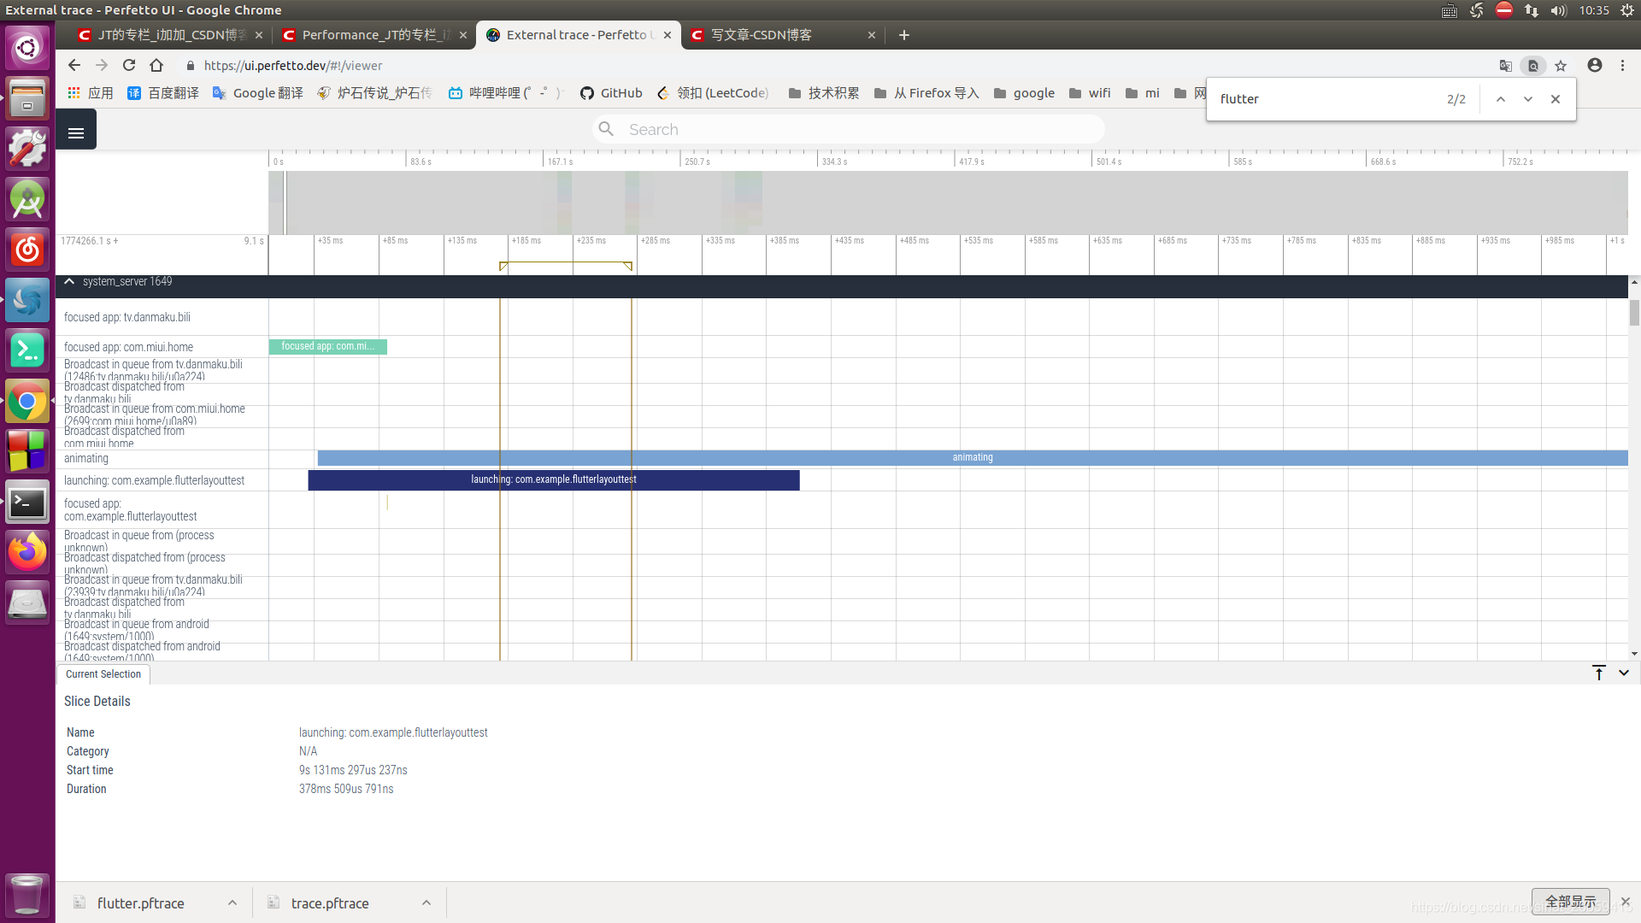Launch Firefox from the Ubuntu dock
The width and height of the screenshot is (1641, 923).
tap(27, 552)
